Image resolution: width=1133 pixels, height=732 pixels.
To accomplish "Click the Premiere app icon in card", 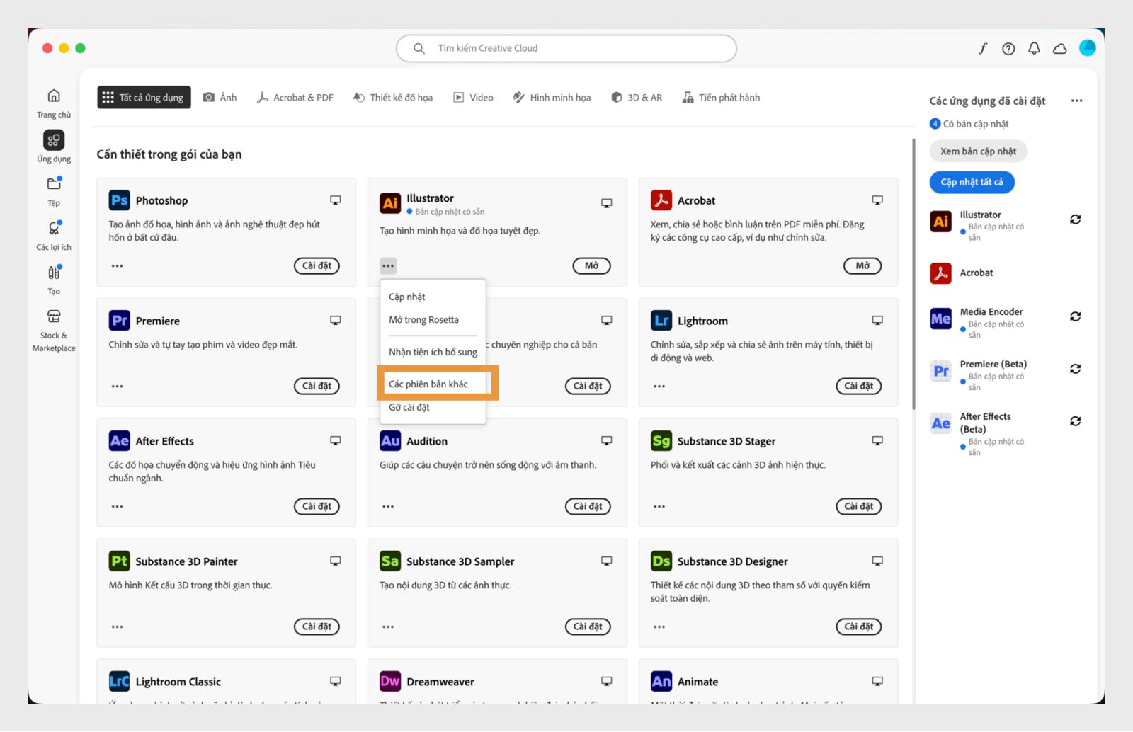I will point(119,321).
